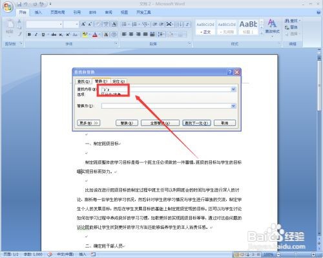
Task: Toggle show paragraph marks icon
Action: point(187,24)
